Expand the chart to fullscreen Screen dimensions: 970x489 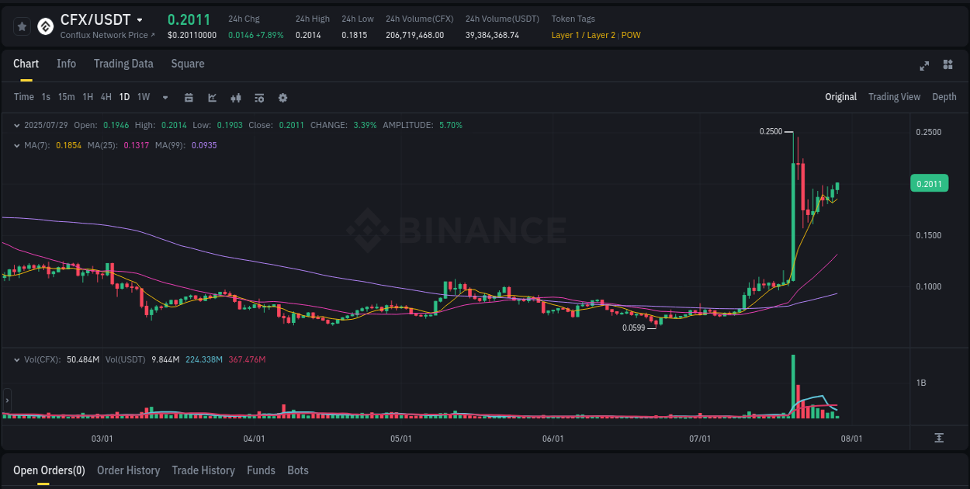[924, 66]
